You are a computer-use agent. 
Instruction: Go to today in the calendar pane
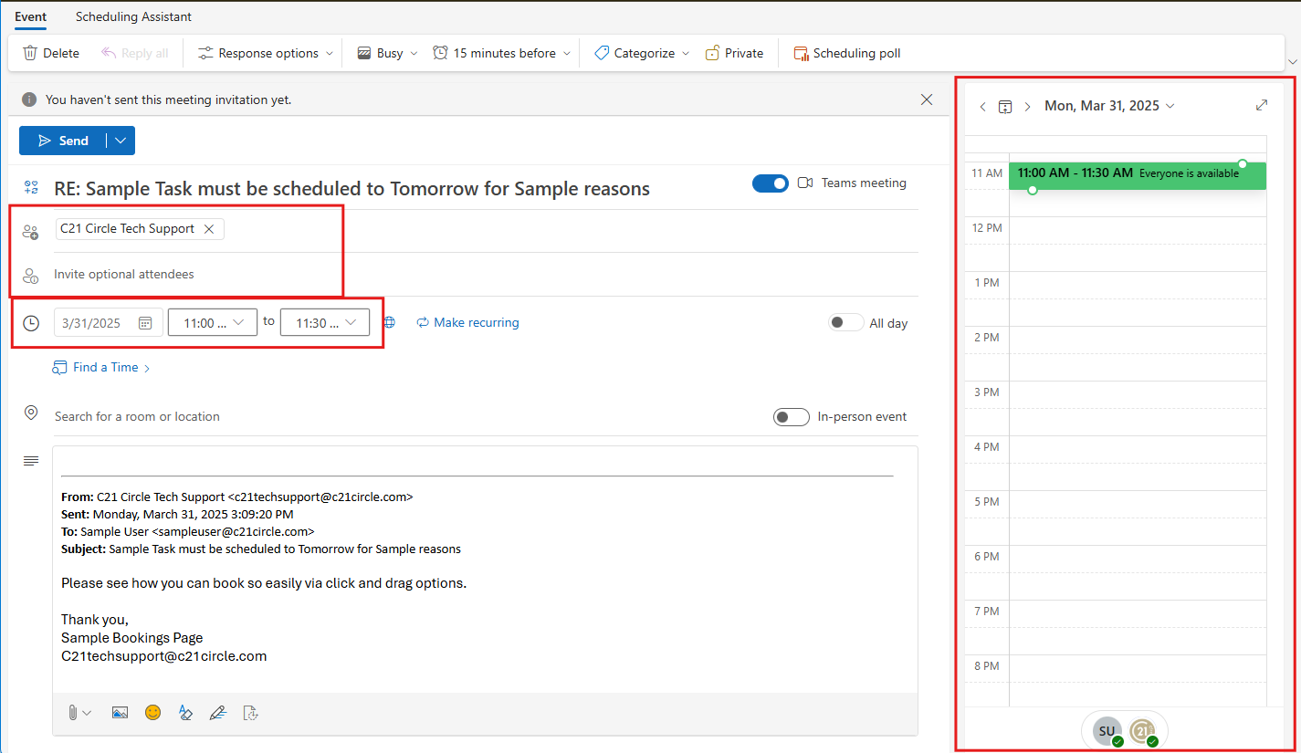tap(1005, 107)
